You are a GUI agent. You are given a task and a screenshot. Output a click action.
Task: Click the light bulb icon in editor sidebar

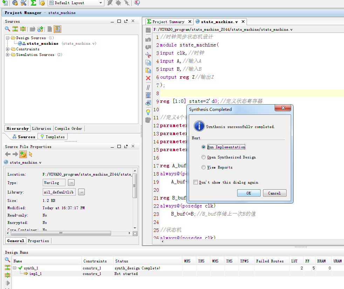pyautogui.click(x=148, y=112)
